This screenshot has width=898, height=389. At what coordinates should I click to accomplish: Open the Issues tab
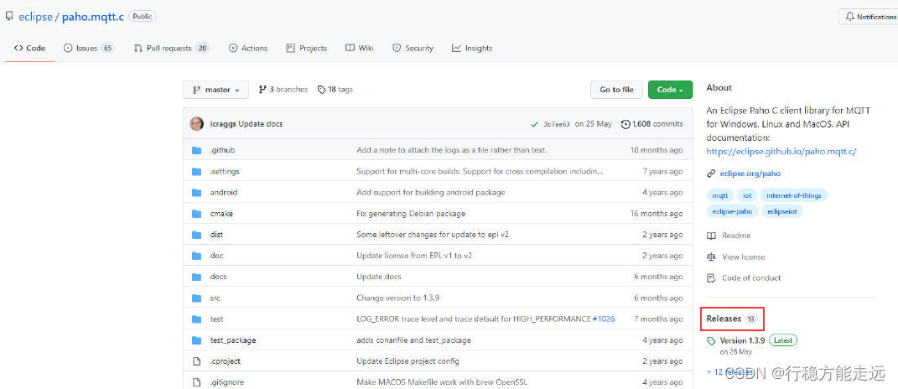point(89,48)
